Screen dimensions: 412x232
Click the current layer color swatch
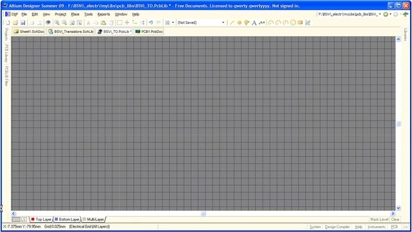tap(16, 219)
